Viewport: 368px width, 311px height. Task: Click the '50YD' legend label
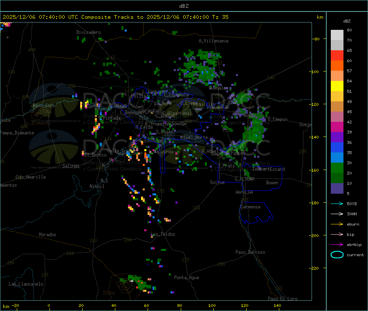352,204
